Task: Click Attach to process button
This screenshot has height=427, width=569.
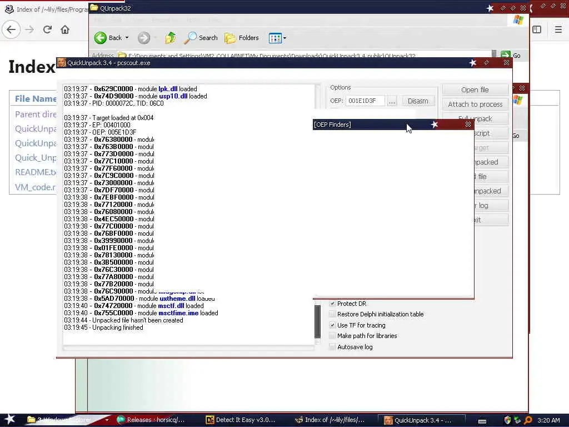Action: pos(475,104)
